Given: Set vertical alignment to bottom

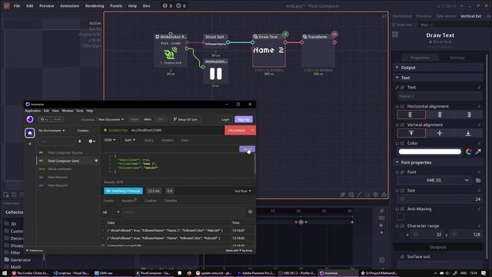Looking at the screenshot, I should click(x=468, y=133).
